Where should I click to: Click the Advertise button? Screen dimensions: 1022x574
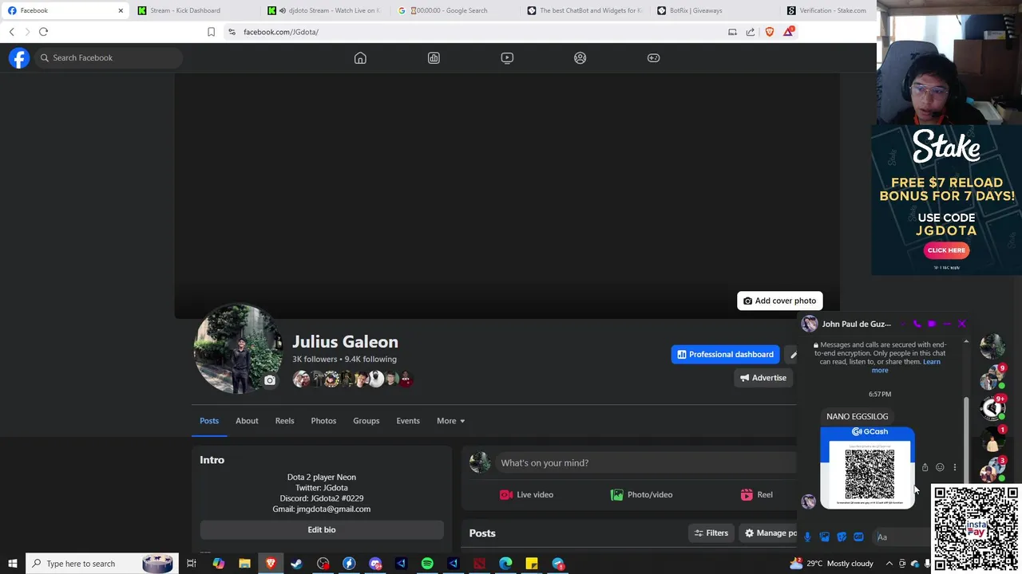(763, 378)
